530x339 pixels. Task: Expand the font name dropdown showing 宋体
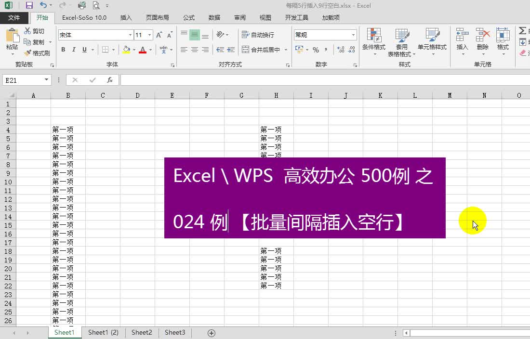coord(130,34)
